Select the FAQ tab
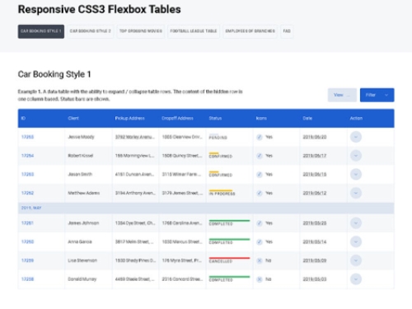Screen dimensions: 412x309 click(287, 31)
